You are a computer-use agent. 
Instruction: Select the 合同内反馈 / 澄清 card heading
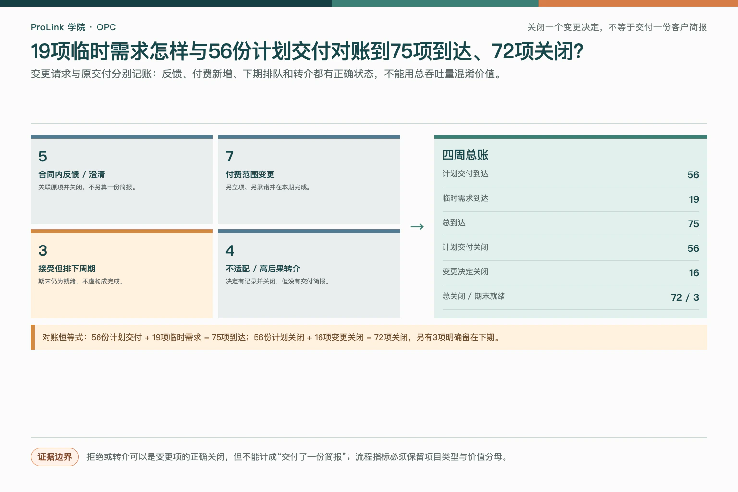click(x=72, y=174)
